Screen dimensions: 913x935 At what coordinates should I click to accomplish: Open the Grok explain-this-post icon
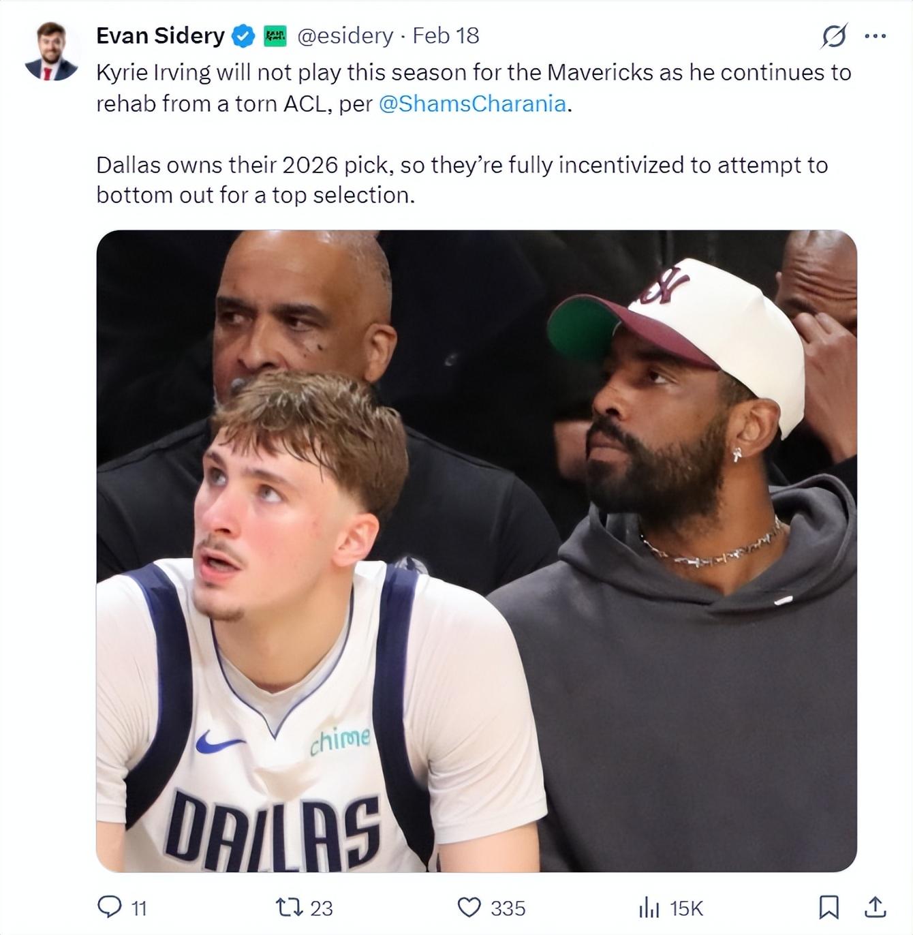[x=834, y=36]
